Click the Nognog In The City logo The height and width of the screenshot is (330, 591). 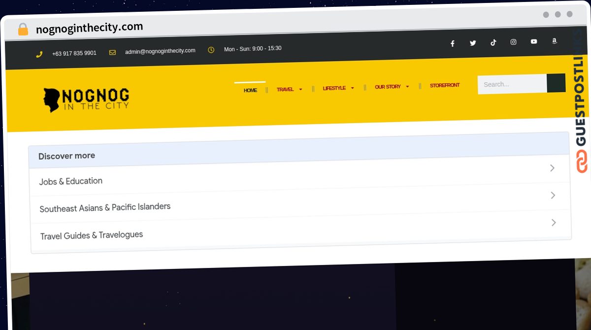[86, 100]
